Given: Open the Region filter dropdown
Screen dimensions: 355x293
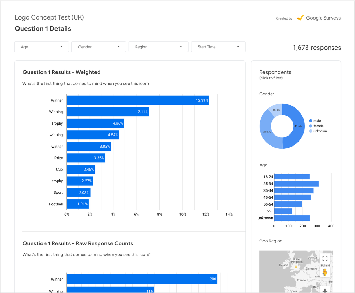Looking at the screenshot, I should (x=158, y=47).
